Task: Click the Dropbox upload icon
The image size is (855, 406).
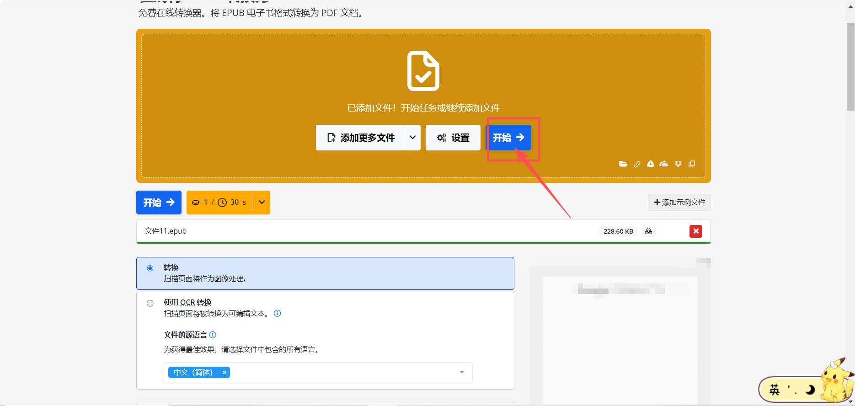Action: (678, 164)
